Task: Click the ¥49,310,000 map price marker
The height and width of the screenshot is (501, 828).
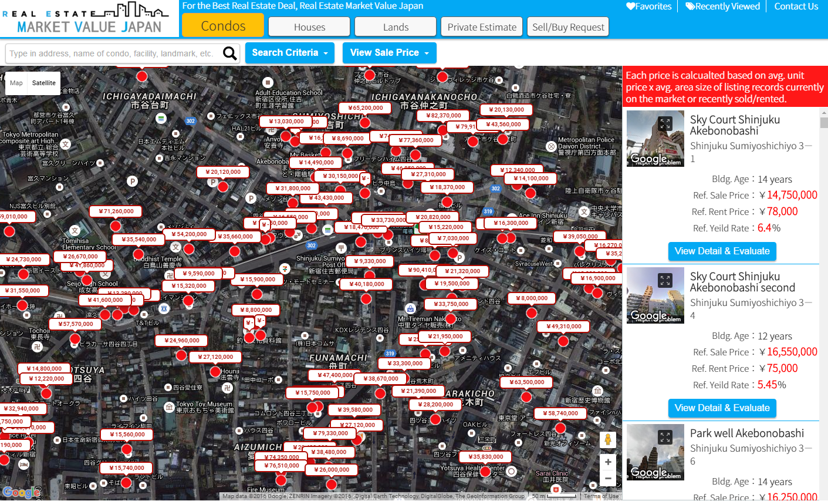Action: [563, 327]
